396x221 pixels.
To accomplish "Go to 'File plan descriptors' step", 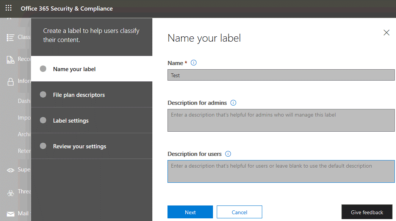I will pyautogui.click(x=79, y=95).
